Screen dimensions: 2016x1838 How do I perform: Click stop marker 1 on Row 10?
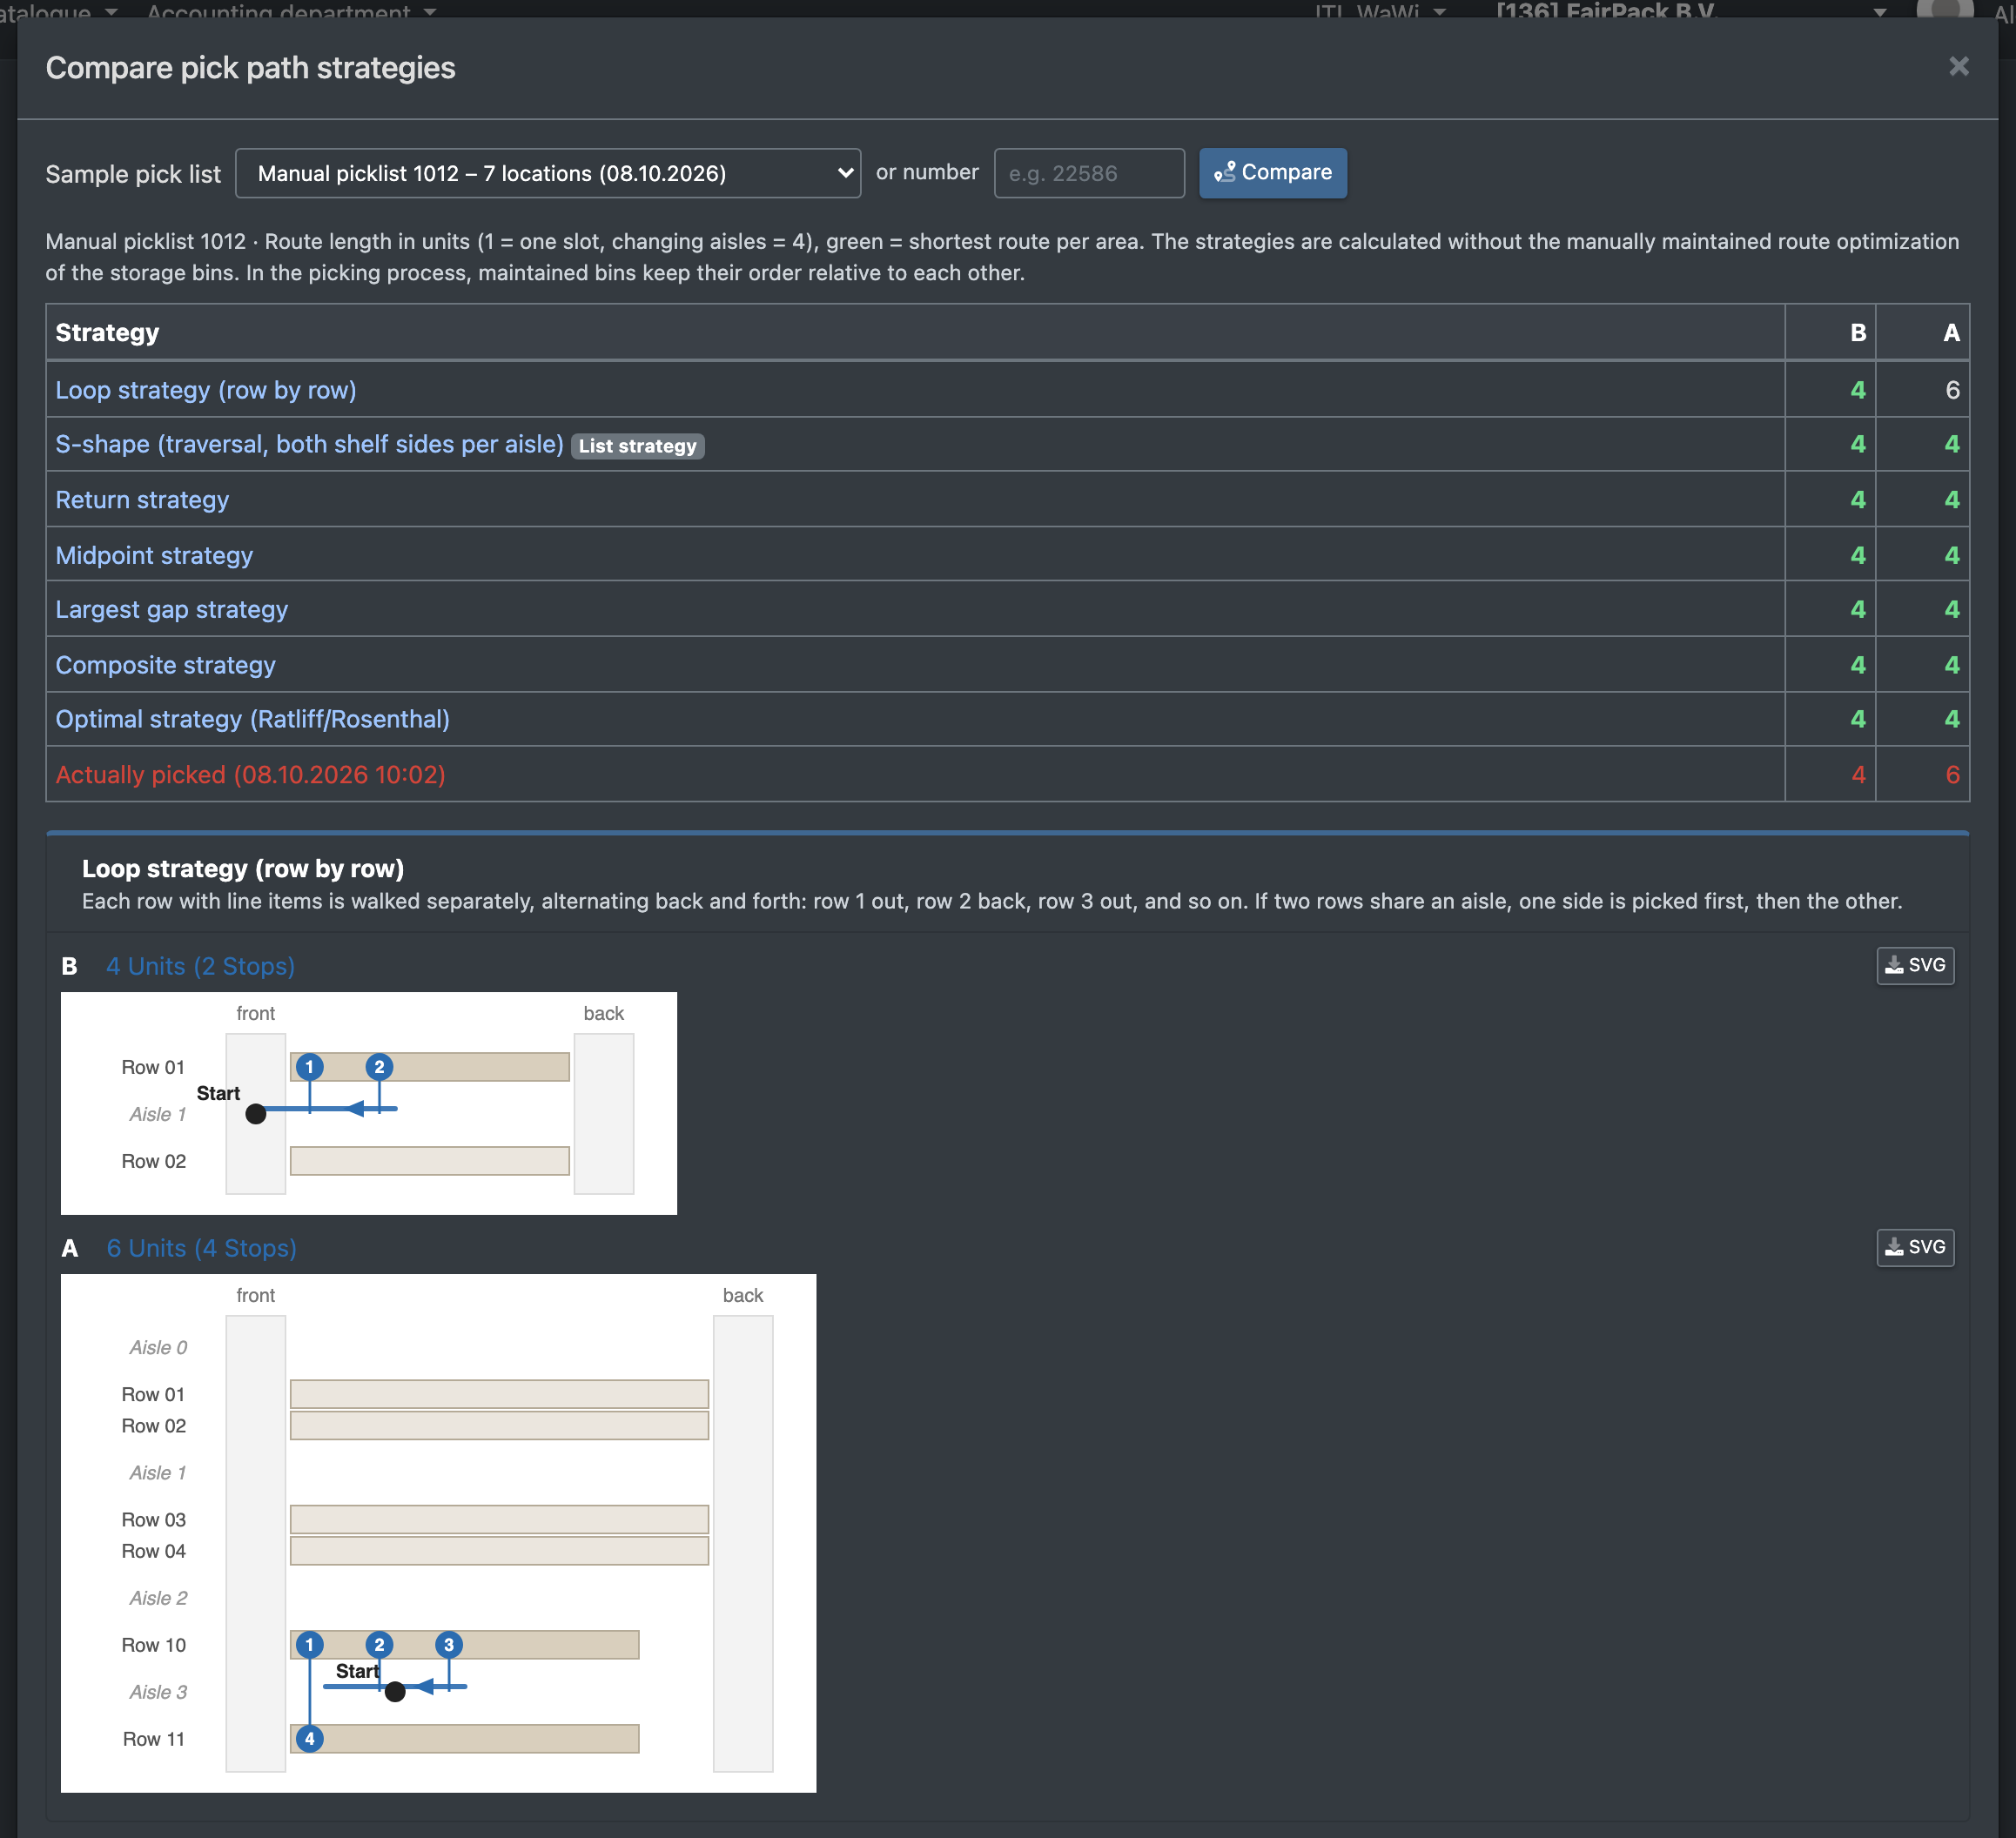(x=310, y=1644)
